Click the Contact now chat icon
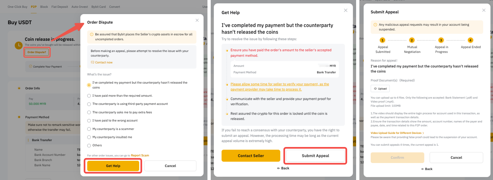Viewport: 493px width, 180px height. click(x=92, y=62)
